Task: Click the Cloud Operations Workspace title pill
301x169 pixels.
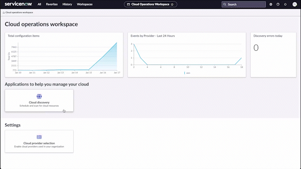Action: pyautogui.click(x=150, y=4)
